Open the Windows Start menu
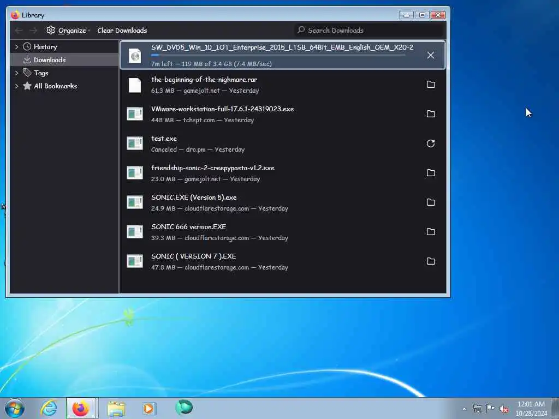Image resolution: width=559 pixels, height=419 pixels. click(x=15, y=408)
